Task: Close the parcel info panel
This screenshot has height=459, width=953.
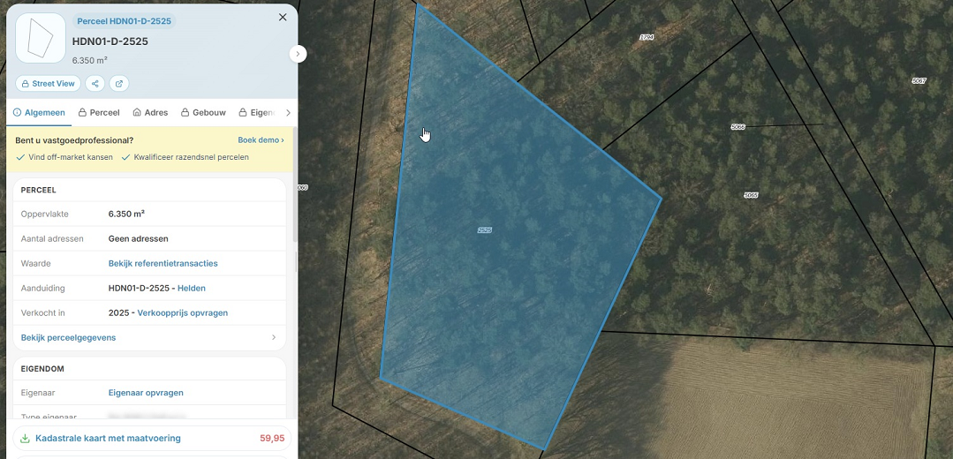Action: pyautogui.click(x=283, y=18)
